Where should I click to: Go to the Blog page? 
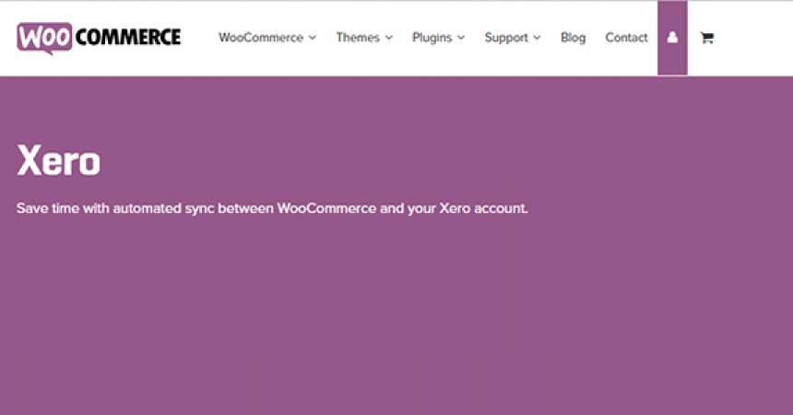point(573,38)
